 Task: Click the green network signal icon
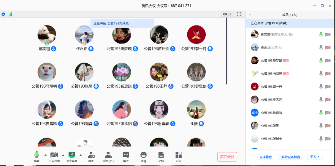[x=10, y=14]
